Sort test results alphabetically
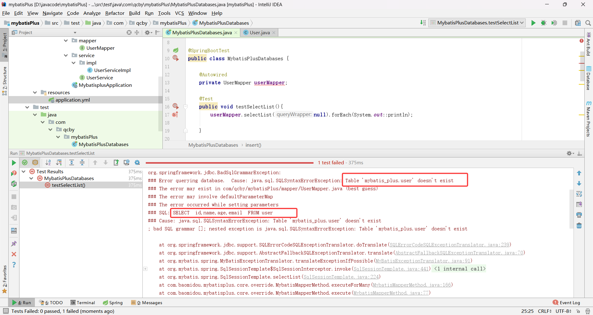The image size is (593, 315). 48,162
